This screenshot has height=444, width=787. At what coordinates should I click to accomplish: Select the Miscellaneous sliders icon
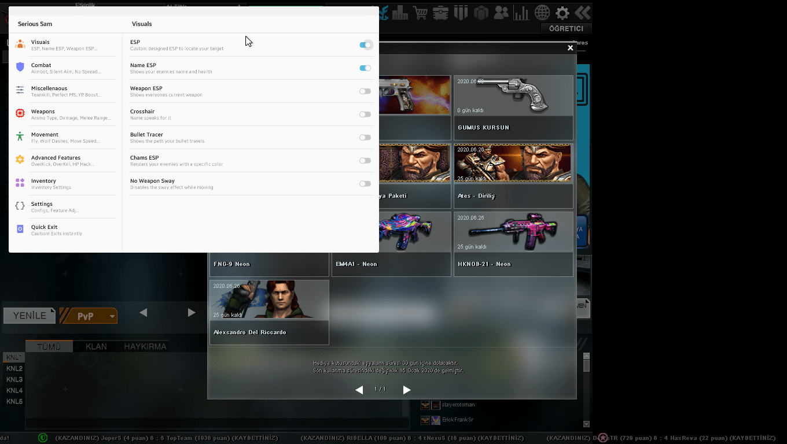tap(20, 90)
